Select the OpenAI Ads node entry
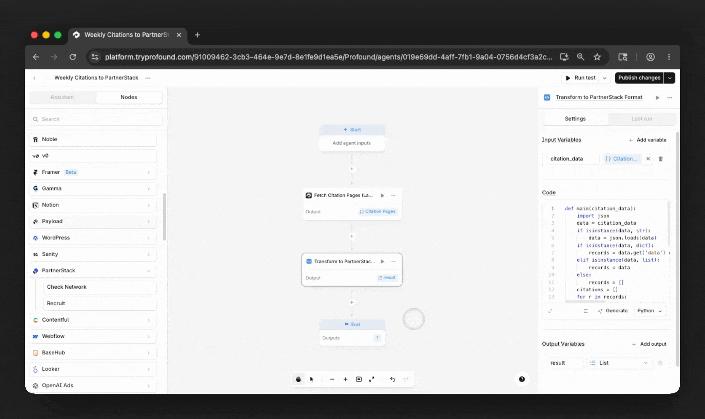Screen dimensions: 705x419 point(93,386)
